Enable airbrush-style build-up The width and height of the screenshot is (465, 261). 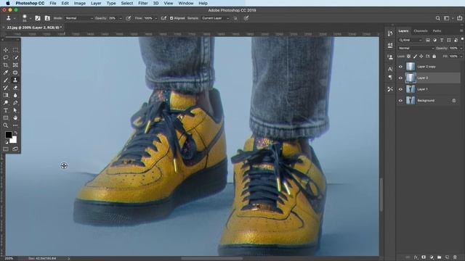point(163,18)
